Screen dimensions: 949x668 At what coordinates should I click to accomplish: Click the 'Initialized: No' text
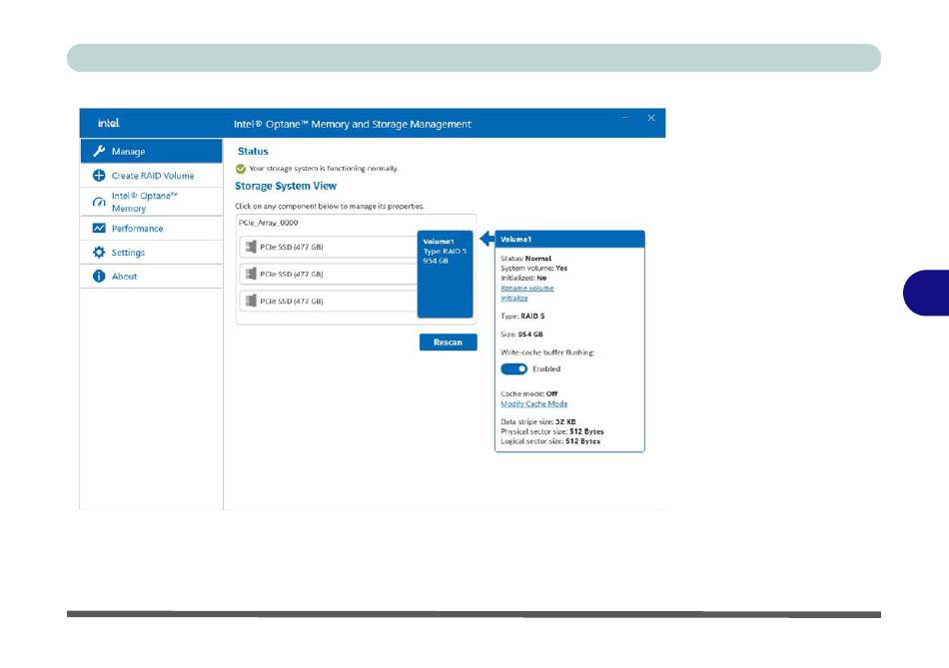tap(523, 279)
